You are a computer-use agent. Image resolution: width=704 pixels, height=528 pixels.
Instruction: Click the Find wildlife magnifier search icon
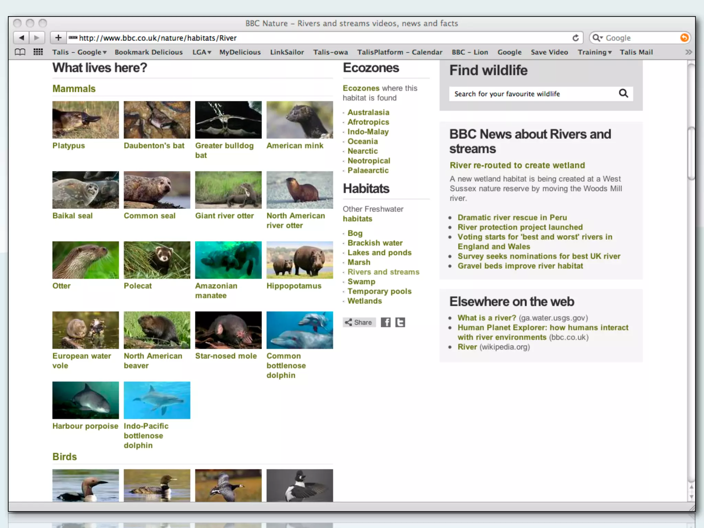(623, 93)
